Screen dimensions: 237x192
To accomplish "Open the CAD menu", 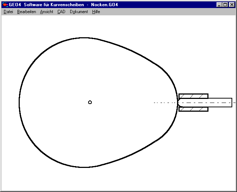I will pyautogui.click(x=61, y=12).
